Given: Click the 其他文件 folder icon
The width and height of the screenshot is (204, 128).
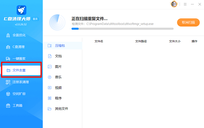Looking at the screenshot, I should [50, 109].
